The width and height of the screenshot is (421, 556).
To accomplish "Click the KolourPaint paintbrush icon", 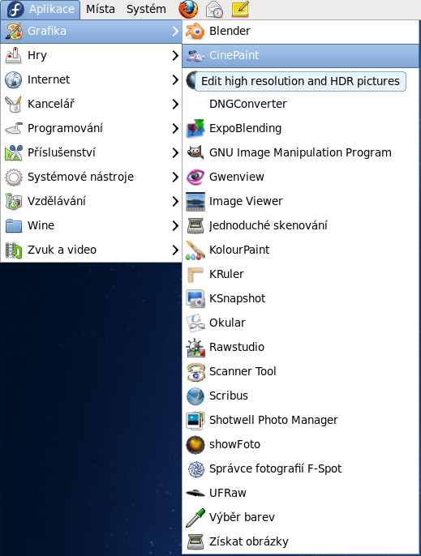I will pyautogui.click(x=195, y=250).
